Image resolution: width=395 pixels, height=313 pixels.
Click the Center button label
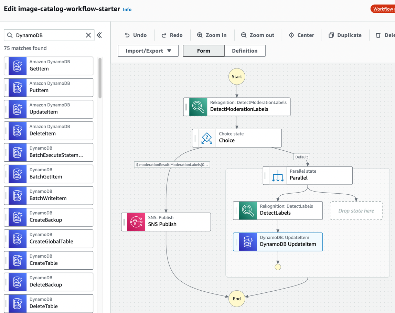click(x=306, y=35)
